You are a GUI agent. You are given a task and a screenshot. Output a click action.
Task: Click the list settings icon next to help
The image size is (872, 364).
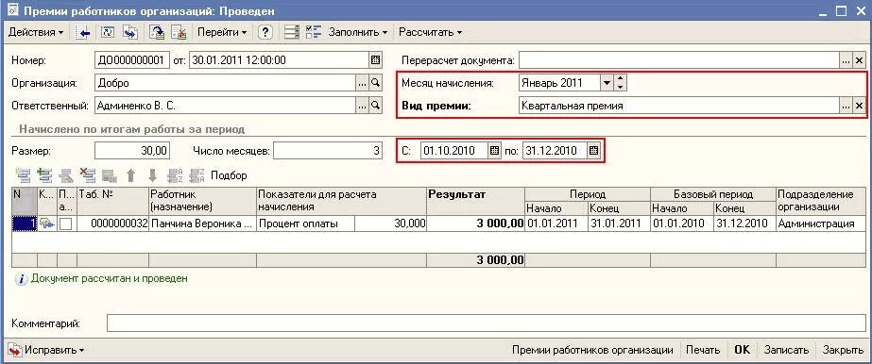(291, 32)
